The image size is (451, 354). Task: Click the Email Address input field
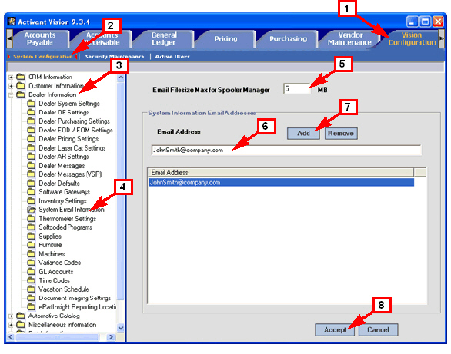(x=286, y=150)
